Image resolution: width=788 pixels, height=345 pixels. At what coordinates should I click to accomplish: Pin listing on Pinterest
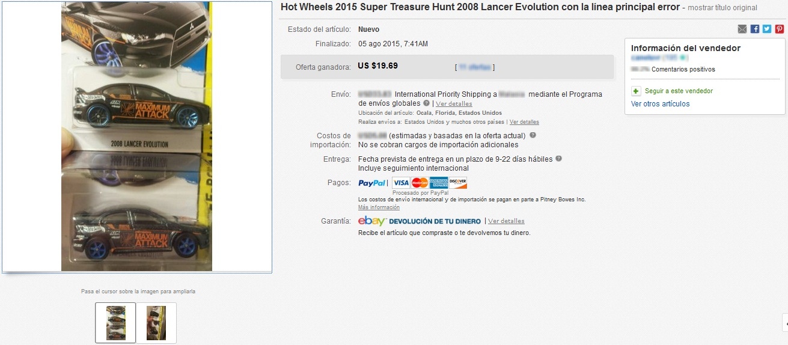coord(779,29)
